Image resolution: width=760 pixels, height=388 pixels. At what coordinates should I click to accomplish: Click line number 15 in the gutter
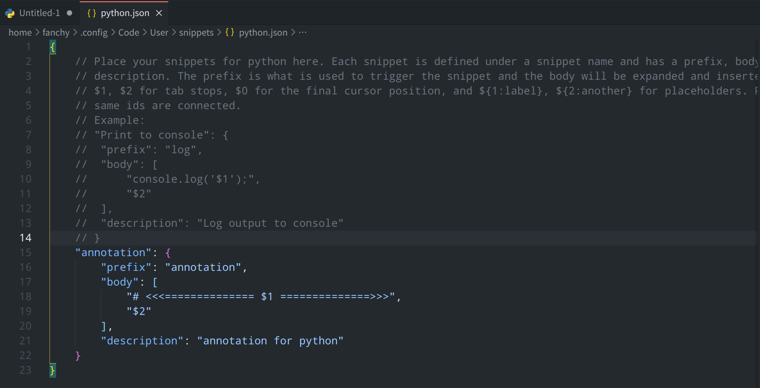[25, 253]
